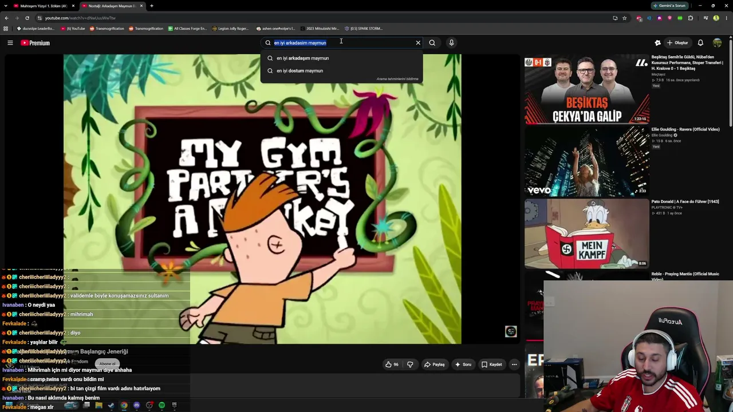Viewport: 733px width, 412px height.
Task: Bookmark this page with the star
Action: pyautogui.click(x=625, y=18)
